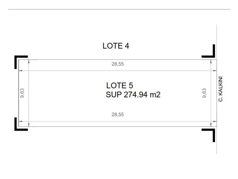Click left arrowhead of upper dimension line
Screen dimensions: 238x179
[20, 70]
